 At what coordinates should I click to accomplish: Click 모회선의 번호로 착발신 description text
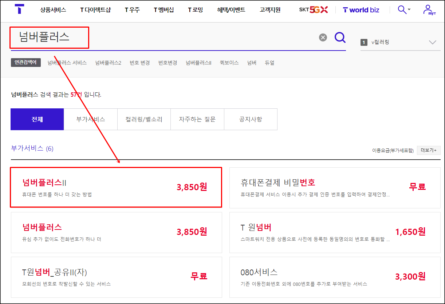tap(67, 284)
